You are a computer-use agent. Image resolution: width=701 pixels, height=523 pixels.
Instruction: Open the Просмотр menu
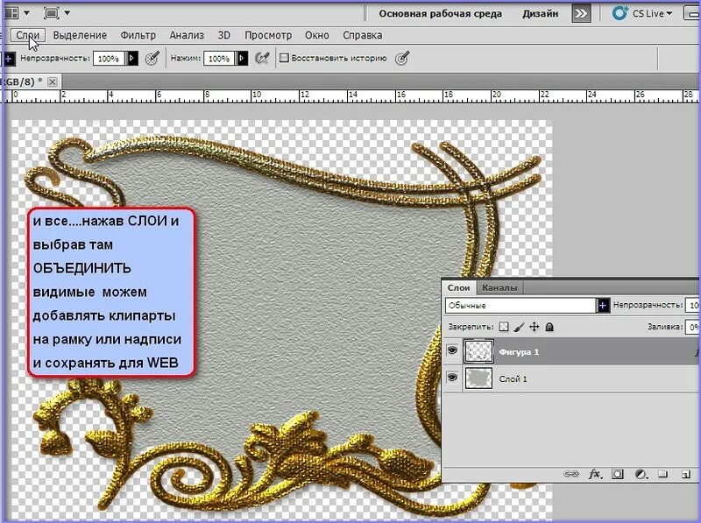coord(268,35)
